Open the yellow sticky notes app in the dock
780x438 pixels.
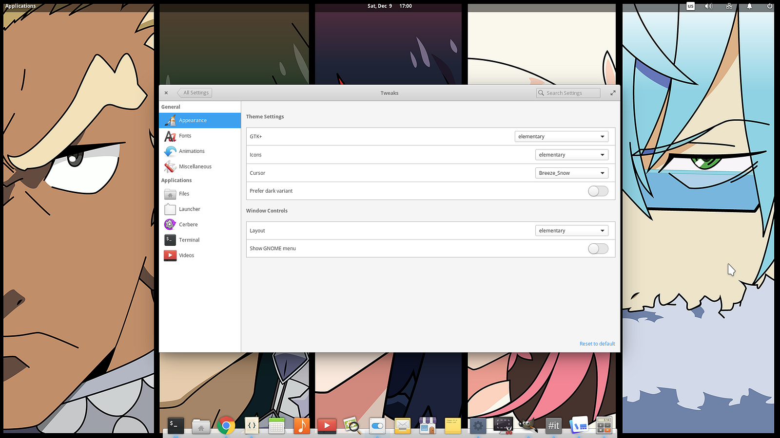pyautogui.click(x=453, y=426)
